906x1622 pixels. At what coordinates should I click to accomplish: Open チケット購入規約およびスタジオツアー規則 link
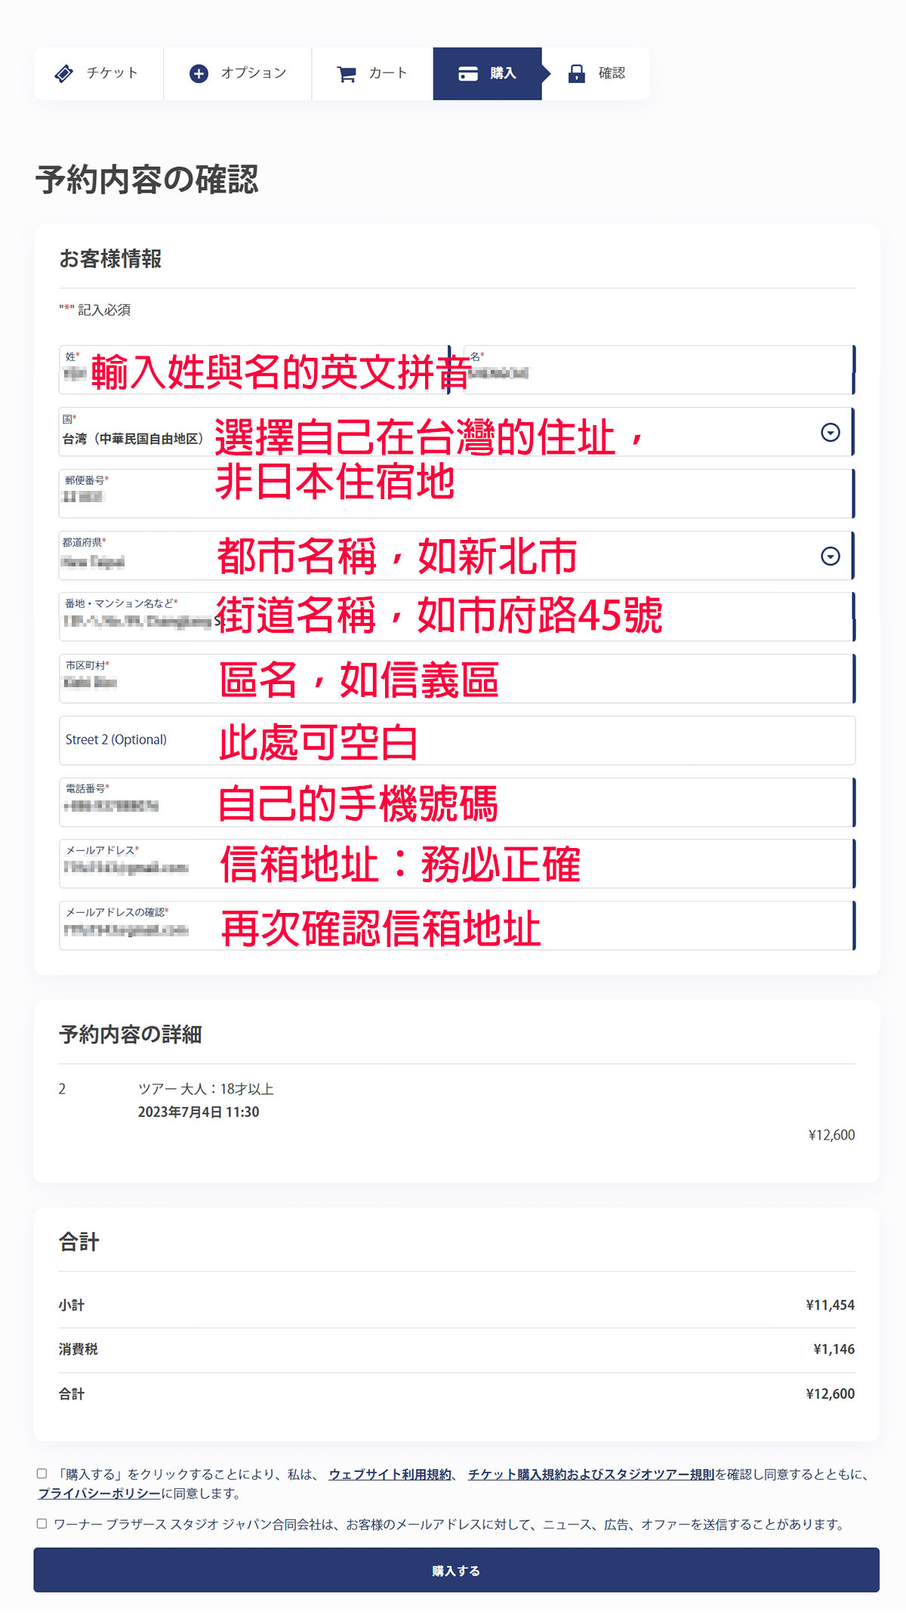(590, 1474)
